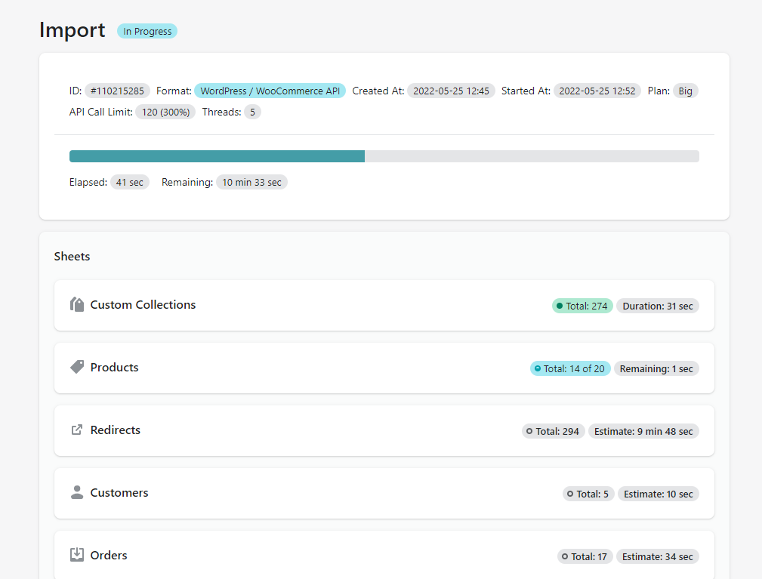Image resolution: width=762 pixels, height=579 pixels.
Task: Click the Estimate: 34 sec badge
Action: pyautogui.click(x=658, y=556)
